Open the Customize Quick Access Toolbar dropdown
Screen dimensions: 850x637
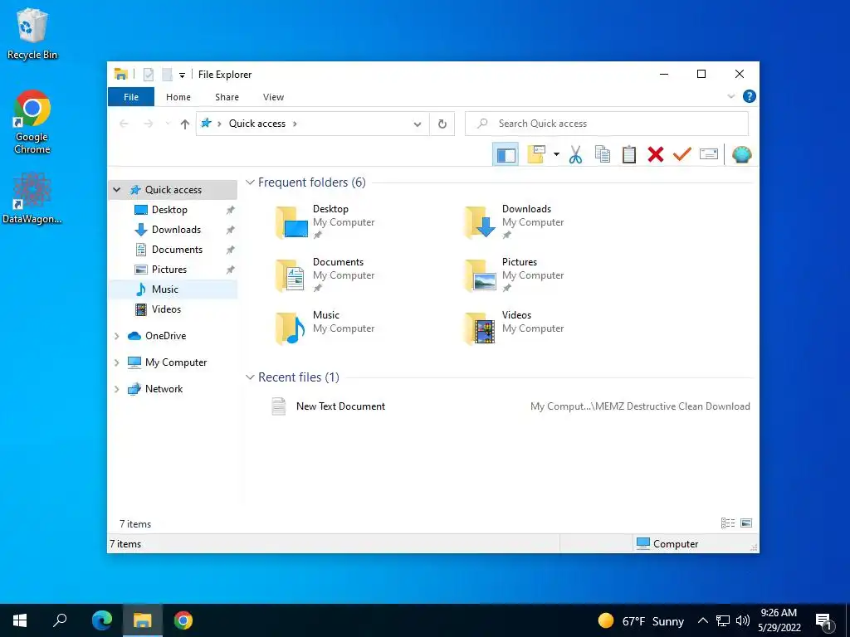point(182,75)
